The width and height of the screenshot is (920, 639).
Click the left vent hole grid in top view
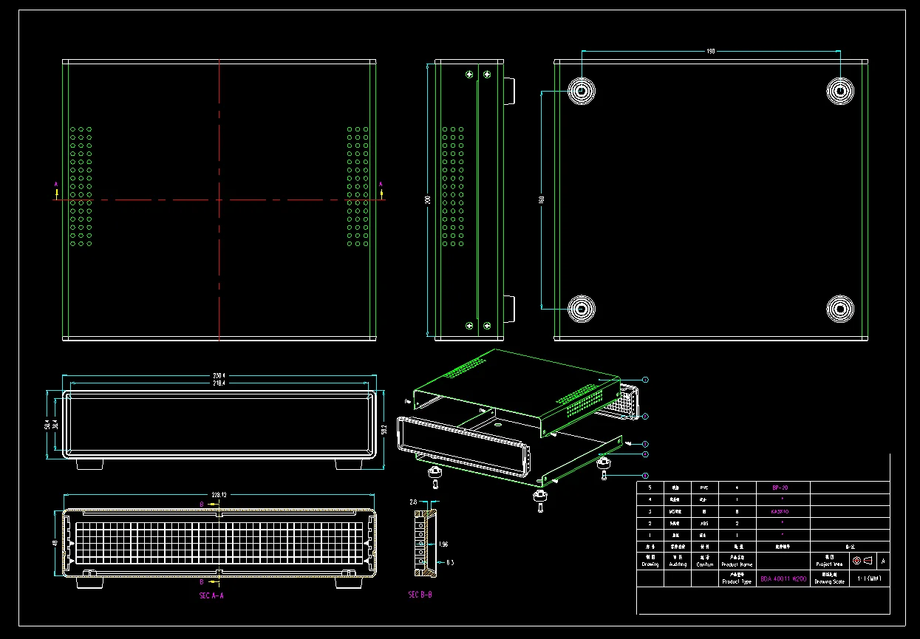(x=81, y=186)
